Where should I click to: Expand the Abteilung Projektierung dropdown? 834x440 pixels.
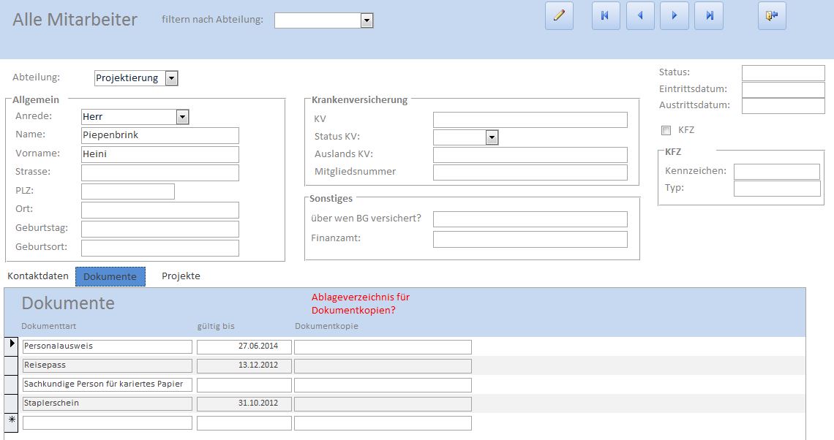[x=171, y=78]
